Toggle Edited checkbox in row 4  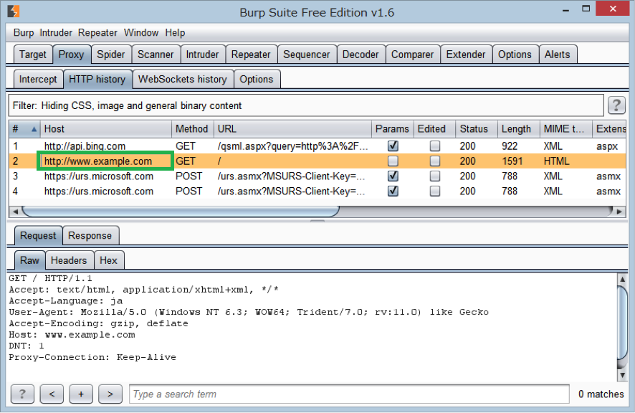(434, 191)
